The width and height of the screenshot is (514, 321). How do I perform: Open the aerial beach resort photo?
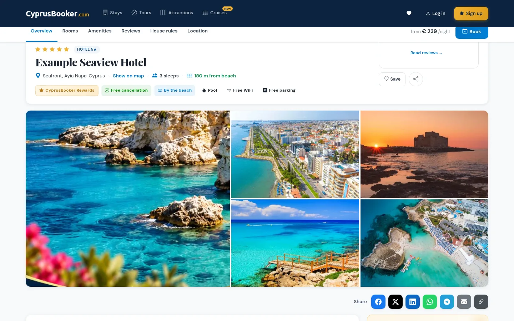[x=424, y=243]
